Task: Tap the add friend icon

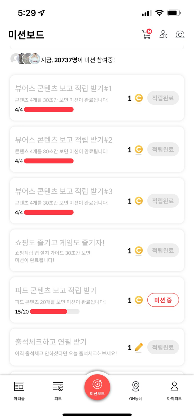Action: [163, 34]
